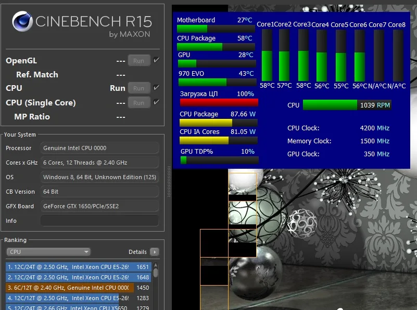Run the OpenGL benchmark
Image resolution: width=417 pixels, height=310 pixels.
[x=139, y=60]
